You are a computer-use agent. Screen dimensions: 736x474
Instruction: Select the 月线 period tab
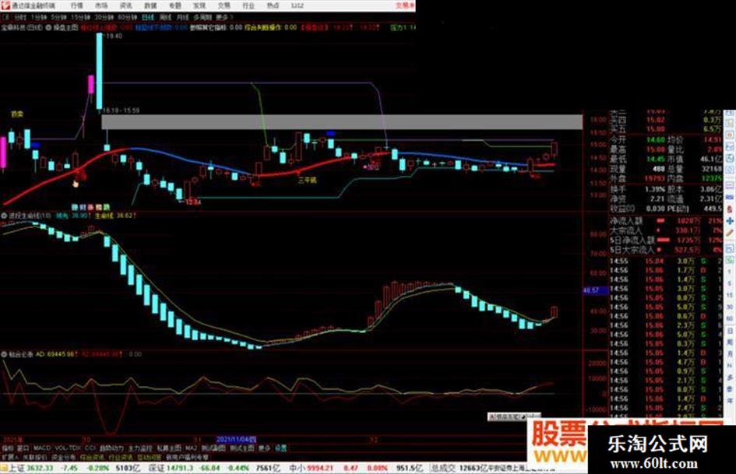(182, 17)
